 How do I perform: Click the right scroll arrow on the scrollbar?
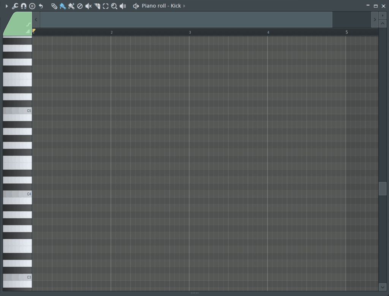pyautogui.click(x=375, y=19)
